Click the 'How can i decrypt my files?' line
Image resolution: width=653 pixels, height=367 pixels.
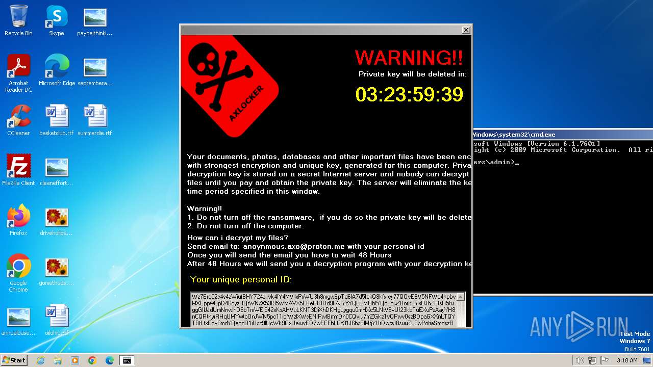(238, 238)
